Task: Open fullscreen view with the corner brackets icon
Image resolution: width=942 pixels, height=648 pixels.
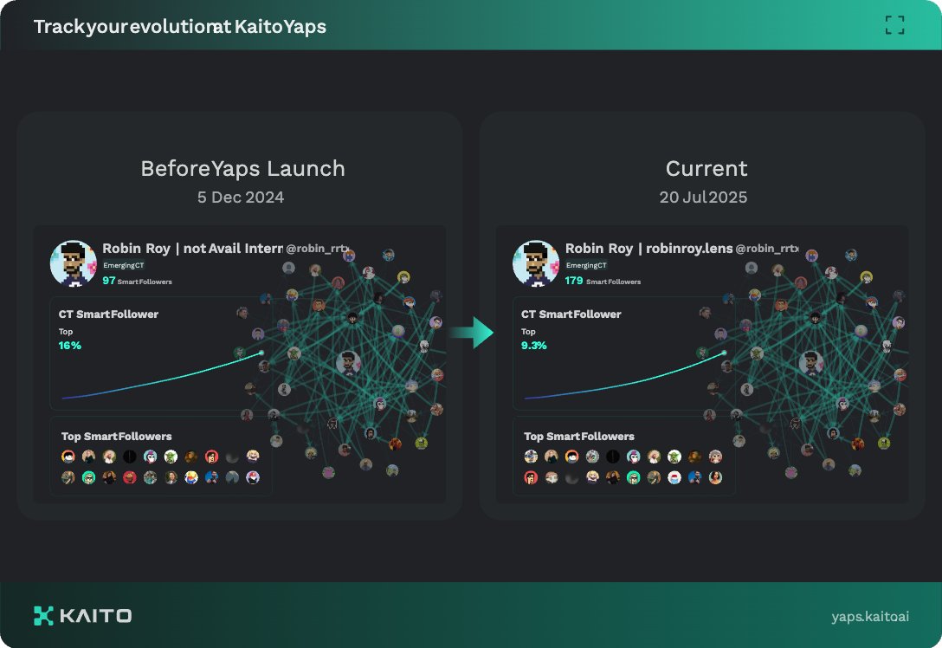Action: (x=894, y=25)
